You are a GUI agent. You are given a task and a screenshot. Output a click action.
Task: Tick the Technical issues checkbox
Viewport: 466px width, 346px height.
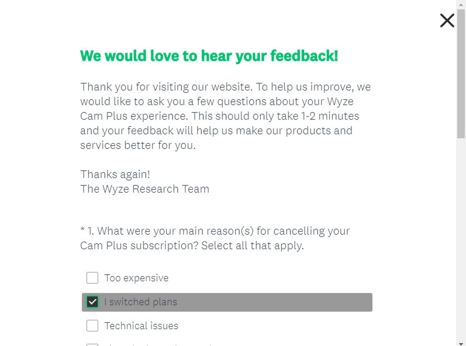(92, 326)
